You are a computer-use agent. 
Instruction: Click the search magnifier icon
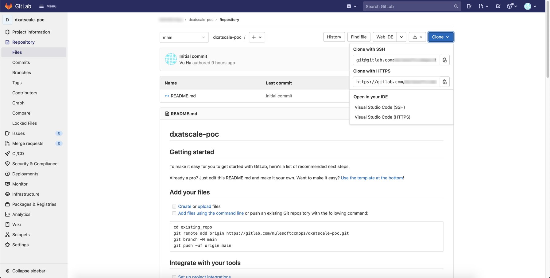point(456,6)
